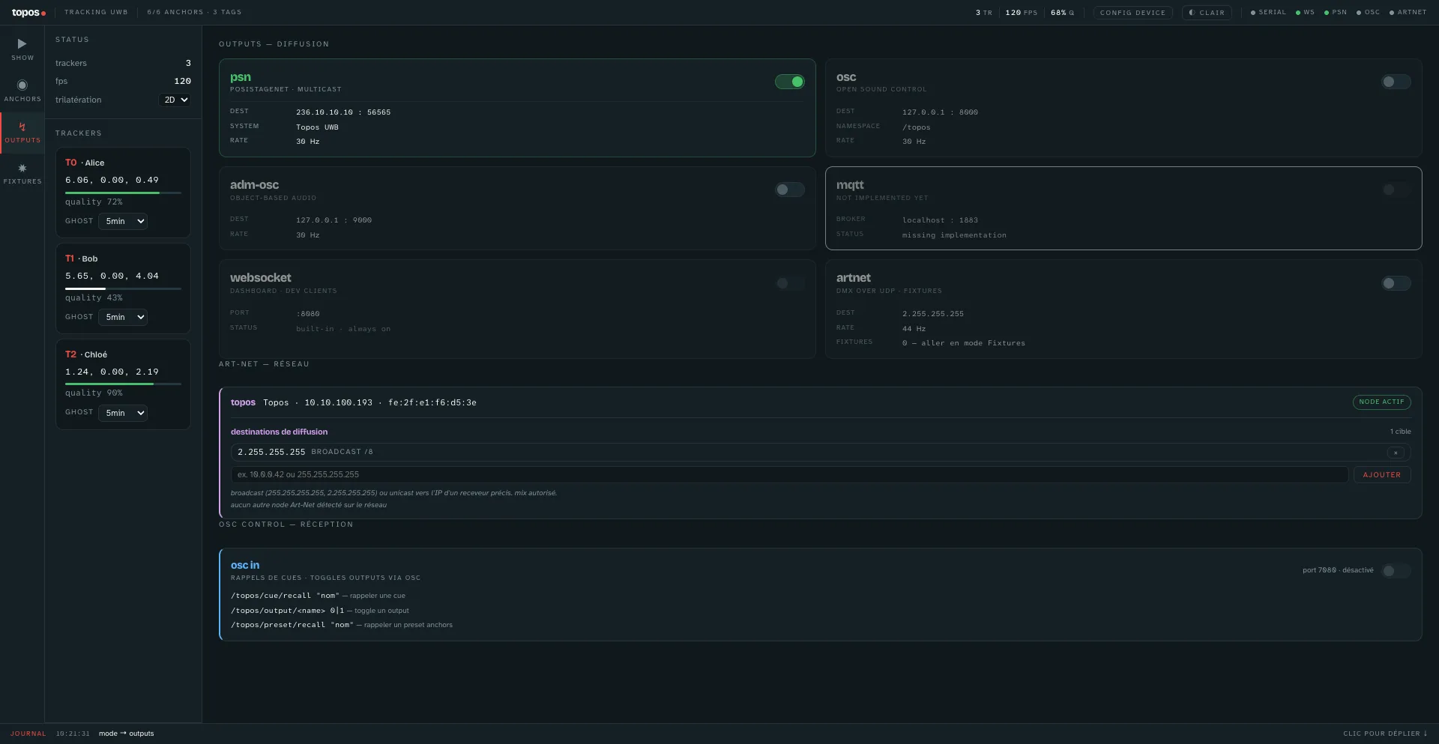The height and width of the screenshot is (744, 1439).
Task: Select the T2 Chloé tracker card
Action: 123,384
